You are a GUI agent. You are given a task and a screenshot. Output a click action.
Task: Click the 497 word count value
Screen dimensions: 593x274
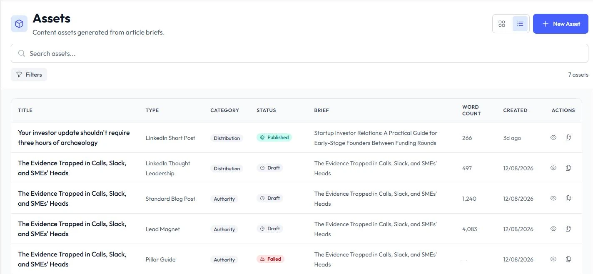pos(467,168)
